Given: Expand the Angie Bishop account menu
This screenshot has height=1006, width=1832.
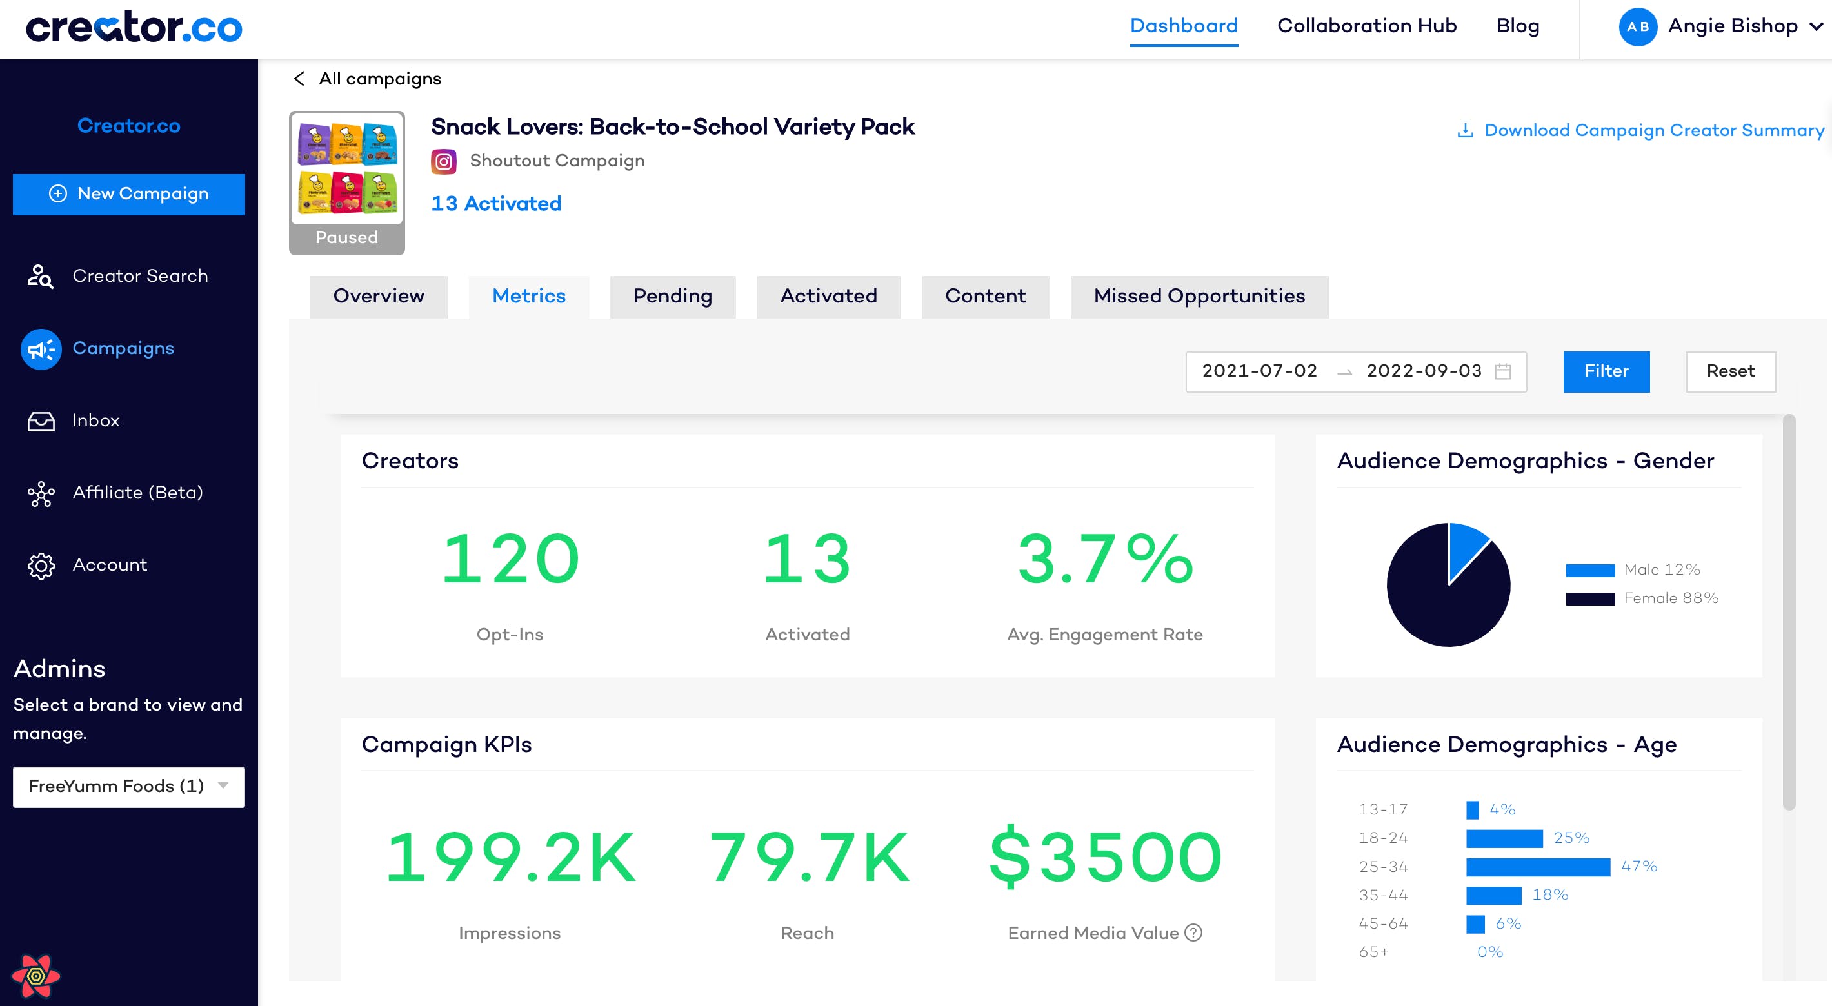Looking at the screenshot, I should point(1816,26).
